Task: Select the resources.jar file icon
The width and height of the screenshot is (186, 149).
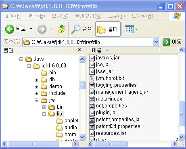Action: [92, 133]
